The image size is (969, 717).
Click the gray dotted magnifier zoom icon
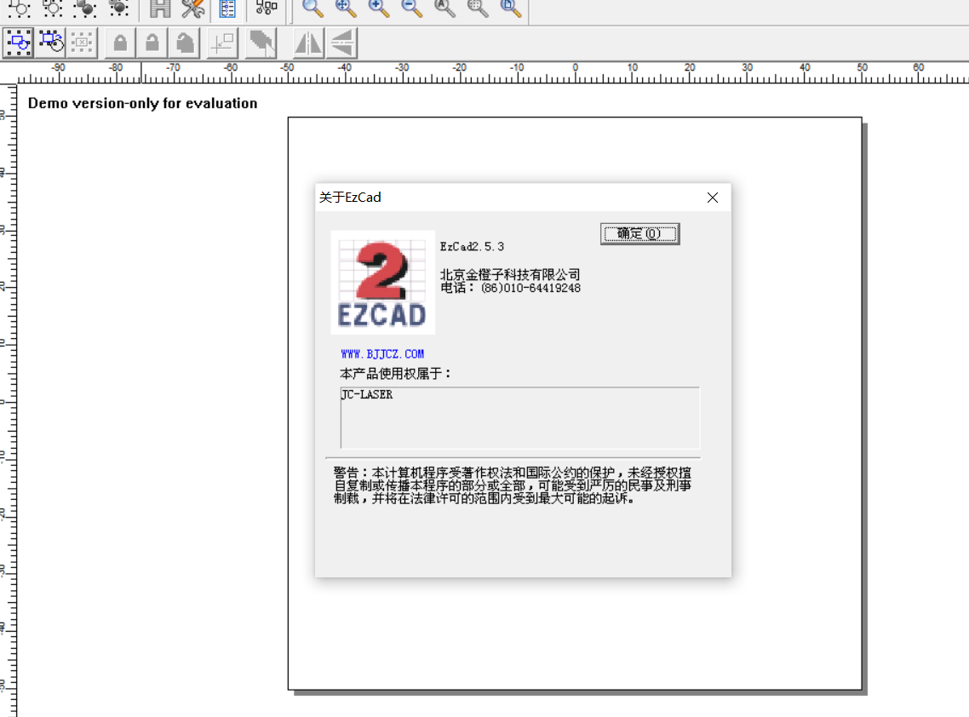click(x=478, y=8)
